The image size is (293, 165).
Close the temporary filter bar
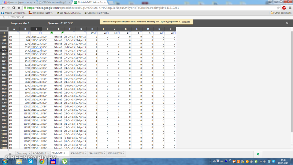(x=287, y=23)
